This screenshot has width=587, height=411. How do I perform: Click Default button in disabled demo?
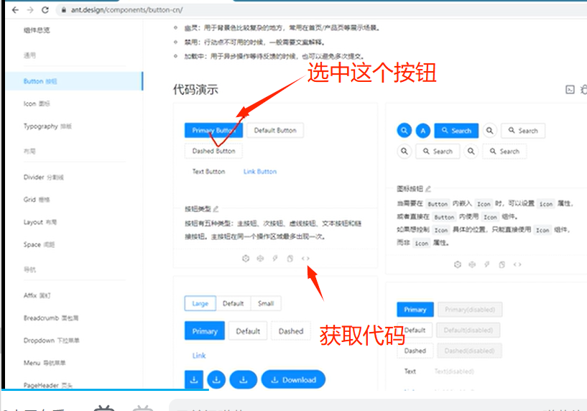pyautogui.click(x=415, y=330)
